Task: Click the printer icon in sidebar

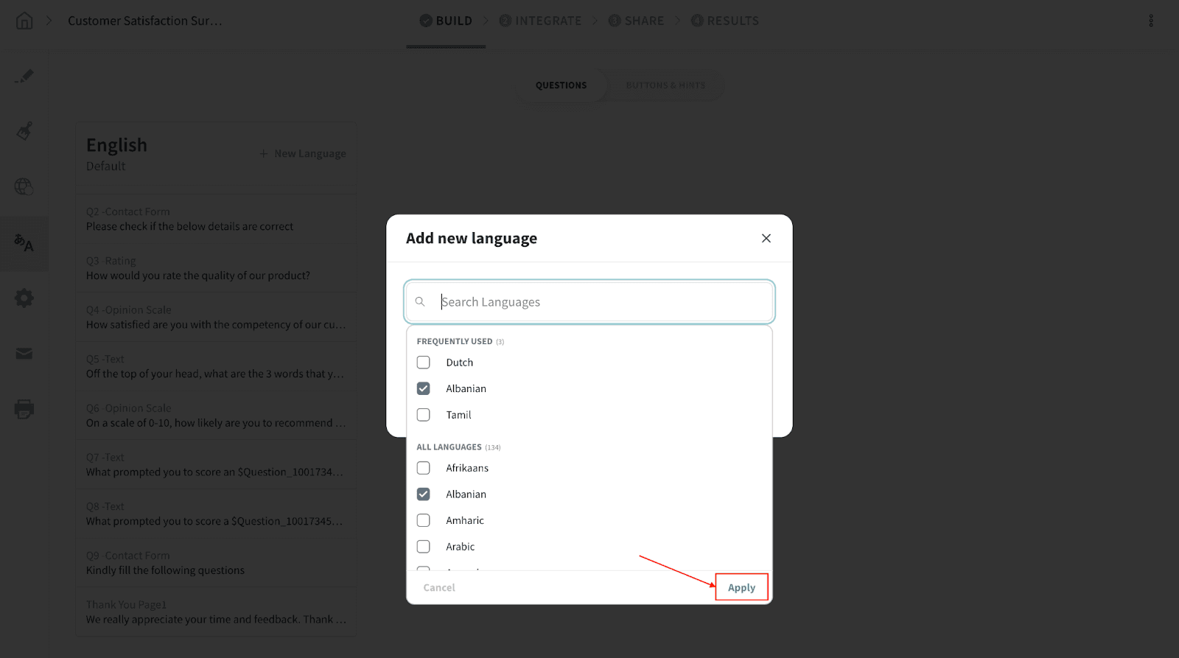Action: (24, 409)
